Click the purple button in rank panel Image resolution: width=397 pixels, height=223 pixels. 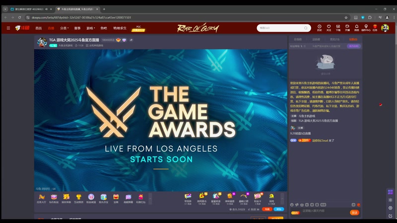354,46
